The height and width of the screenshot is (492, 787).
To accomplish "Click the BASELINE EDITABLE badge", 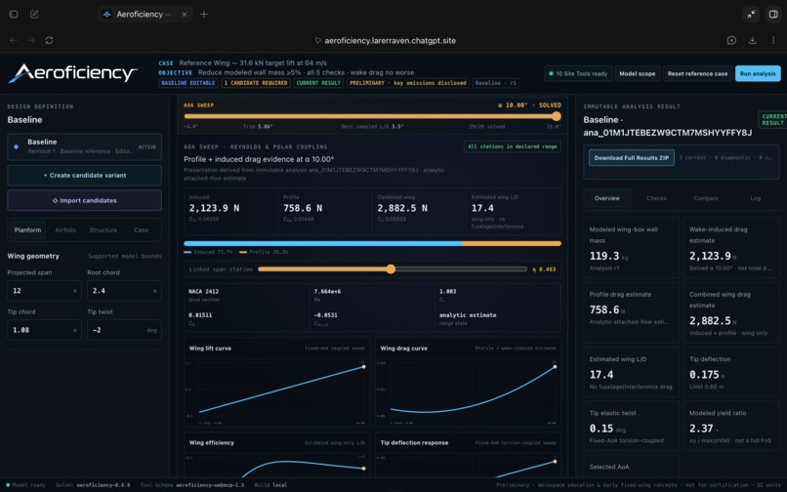I will coord(188,83).
